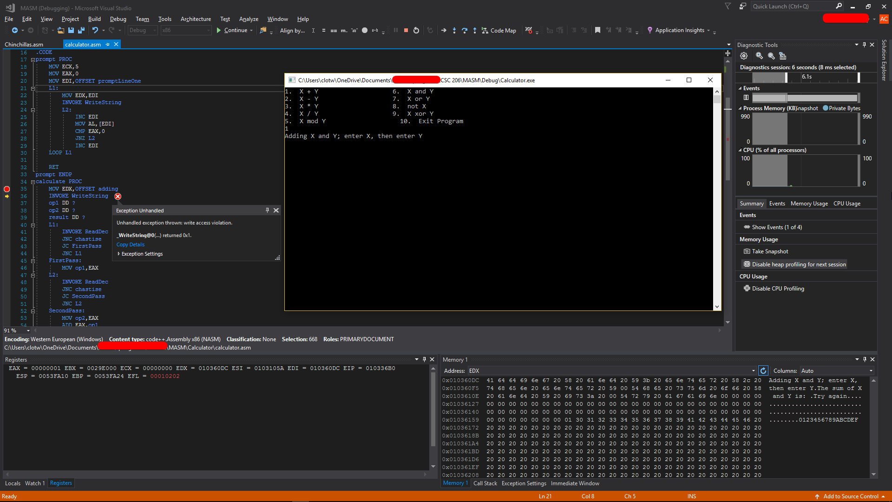Screen dimensions: 892x502
Task: Click the diagnostics timeline ruler at 6.1s
Action: pos(807,77)
